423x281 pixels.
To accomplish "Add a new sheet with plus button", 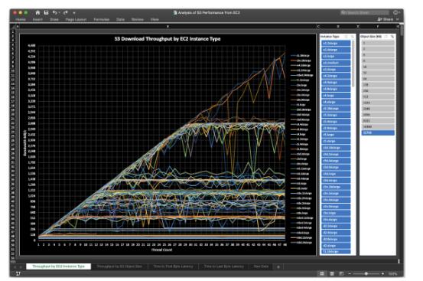I will click(278, 266).
